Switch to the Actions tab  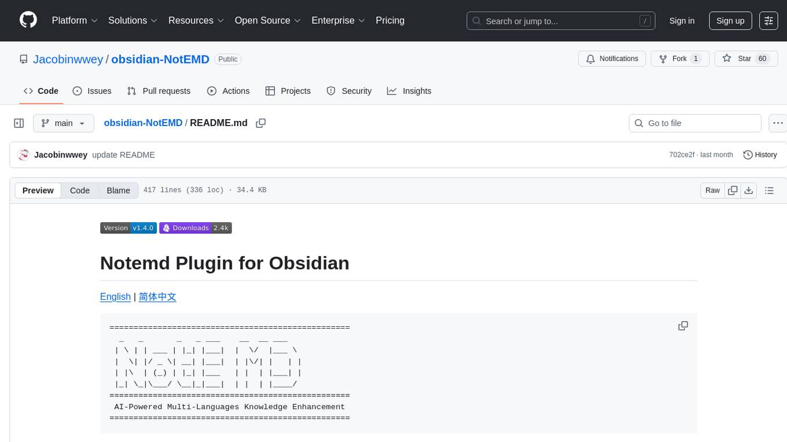pyautogui.click(x=228, y=91)
